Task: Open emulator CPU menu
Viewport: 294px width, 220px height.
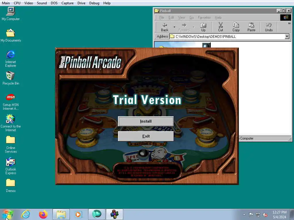Action: (x=17, y=3)
